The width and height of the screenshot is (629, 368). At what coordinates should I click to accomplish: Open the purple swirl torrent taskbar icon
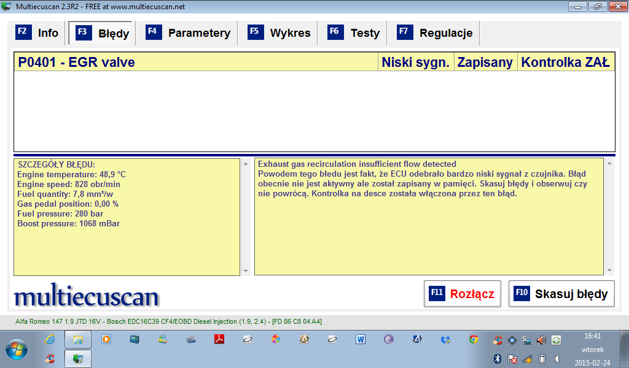(x=389, y=340)
